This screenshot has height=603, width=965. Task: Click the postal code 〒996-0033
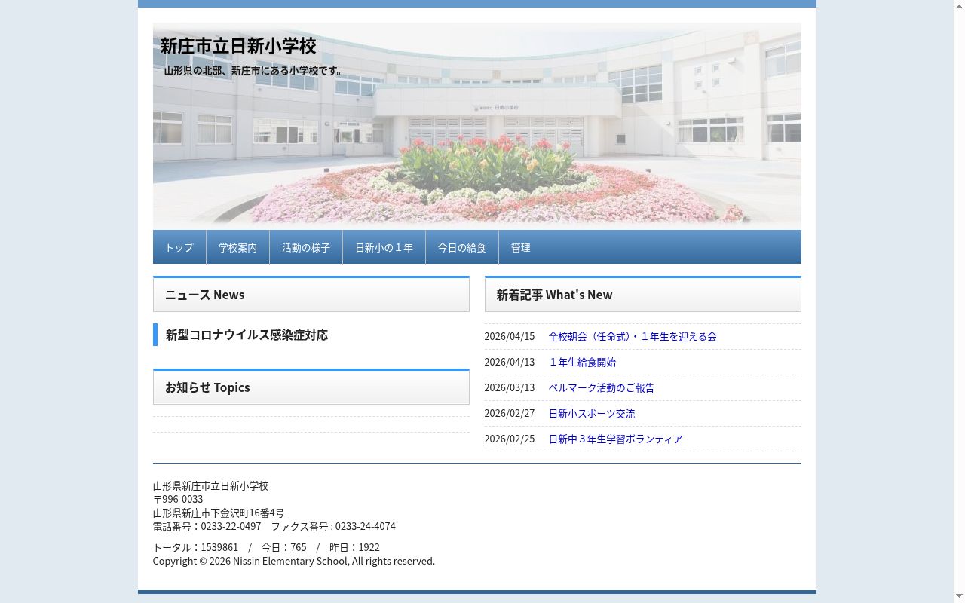(178, 499)
